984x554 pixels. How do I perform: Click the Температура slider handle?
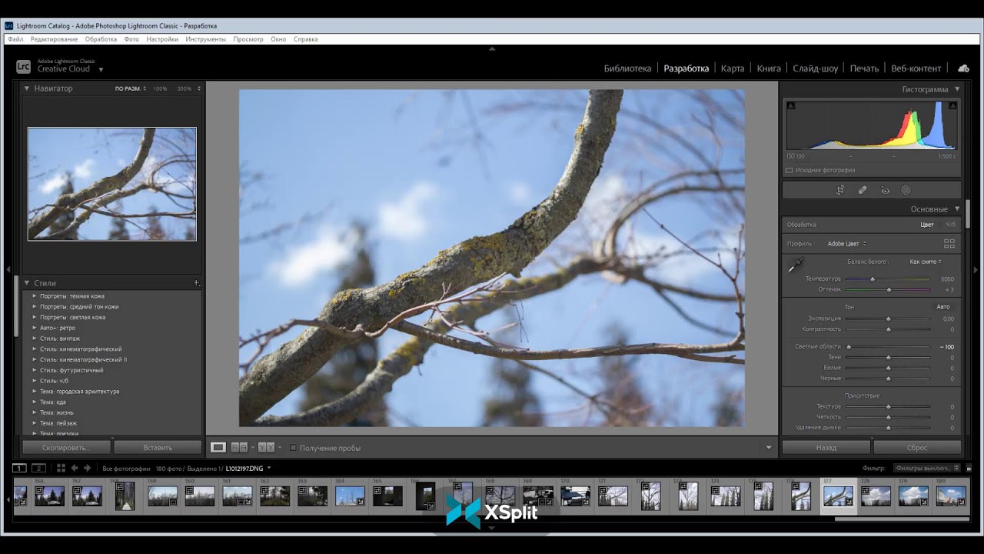(873, 279)
